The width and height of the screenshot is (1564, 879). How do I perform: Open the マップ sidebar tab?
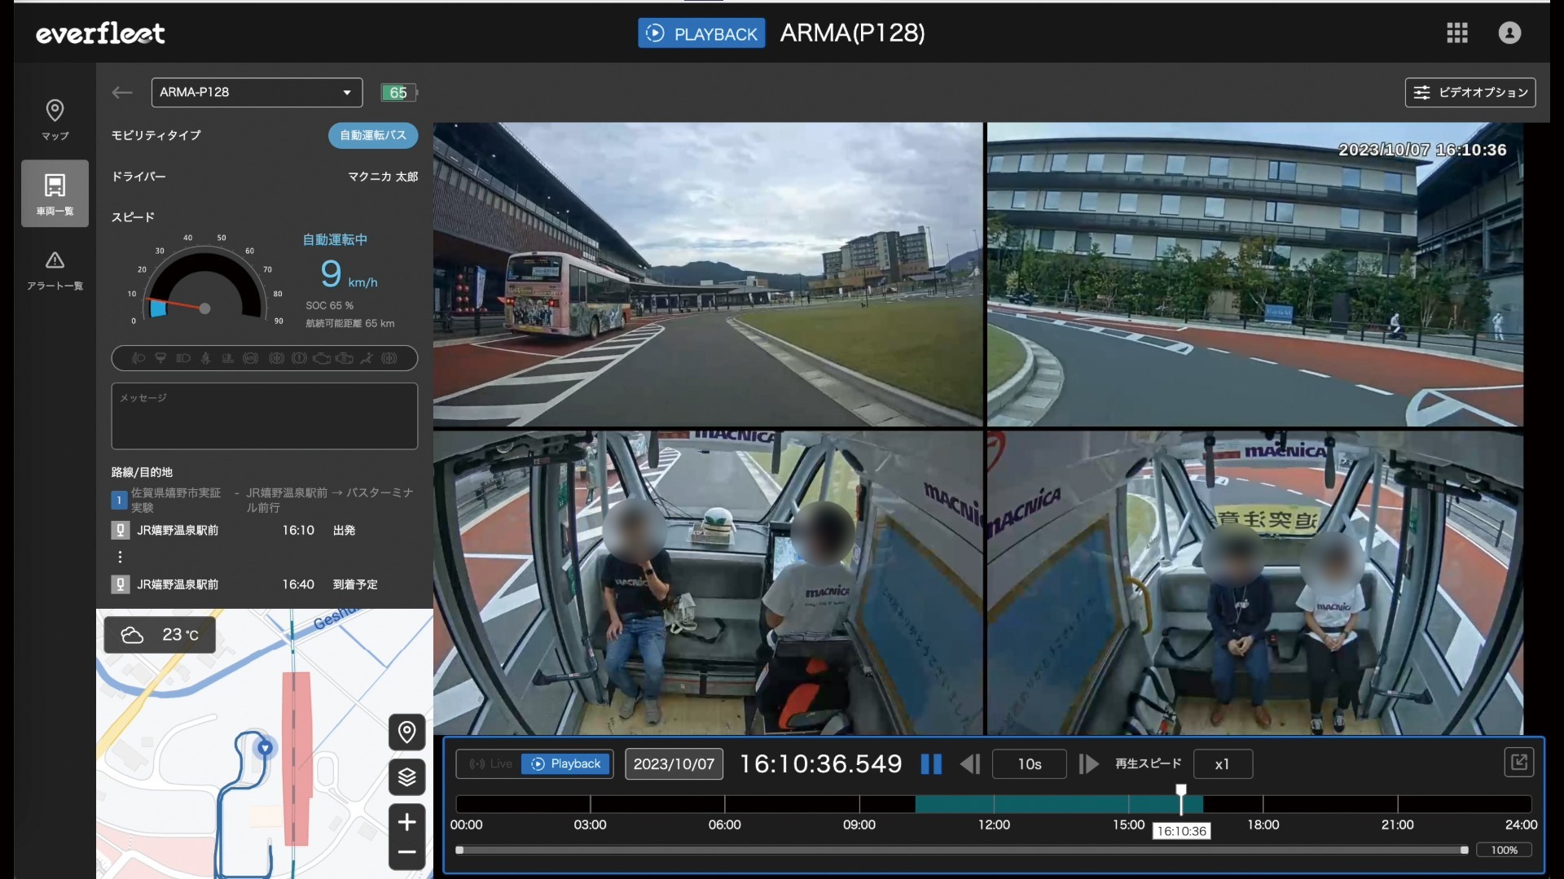(x=55, y=119)
